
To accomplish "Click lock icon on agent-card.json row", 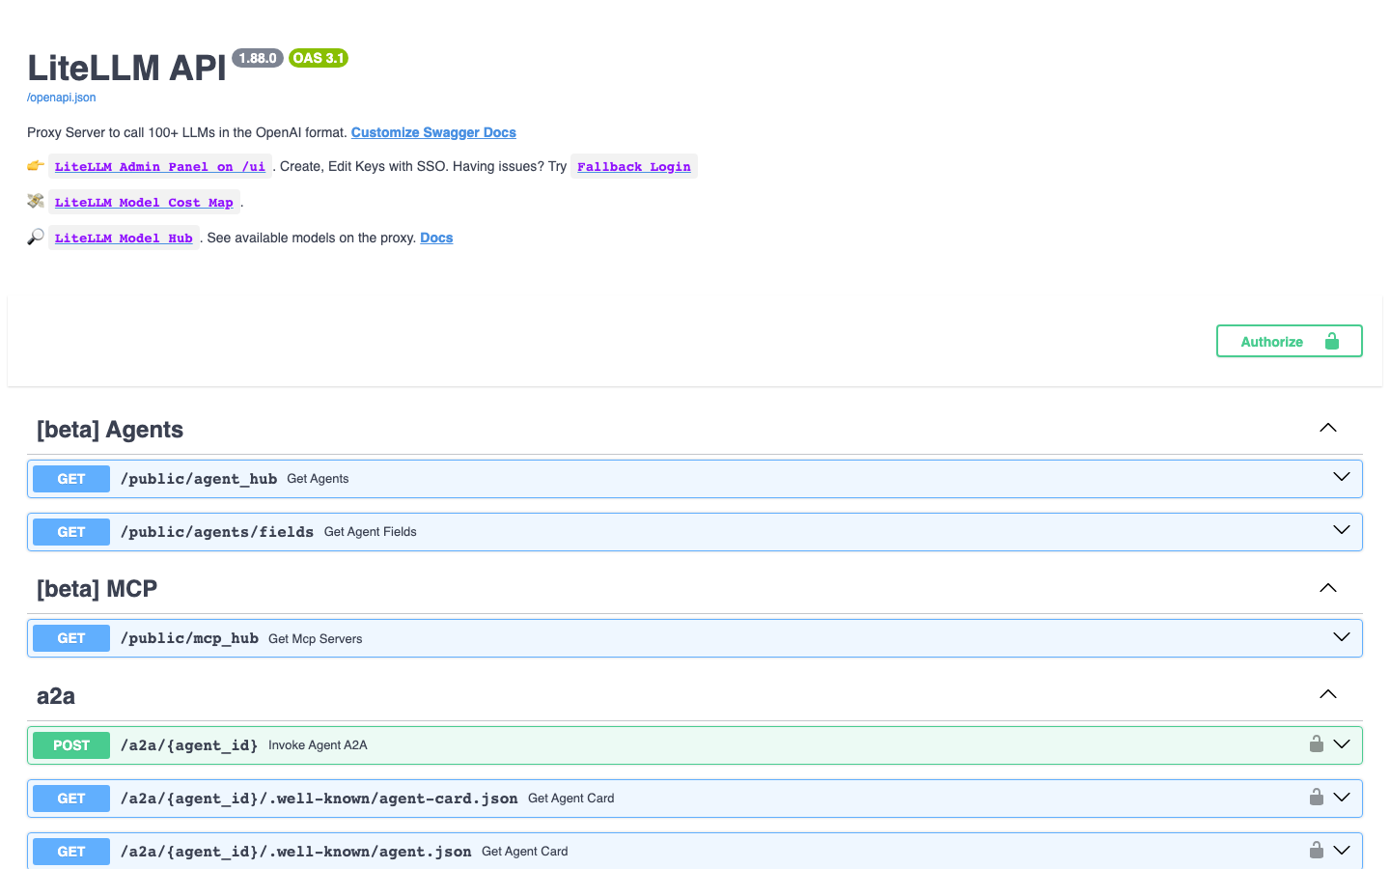I will [1316, 797].
